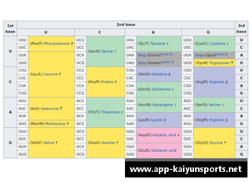Click the Glycine link

[x=216, y=143]
